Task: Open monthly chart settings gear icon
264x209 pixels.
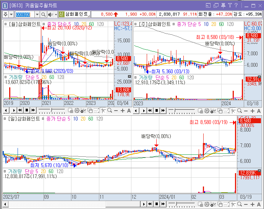Action: (77, 111)
